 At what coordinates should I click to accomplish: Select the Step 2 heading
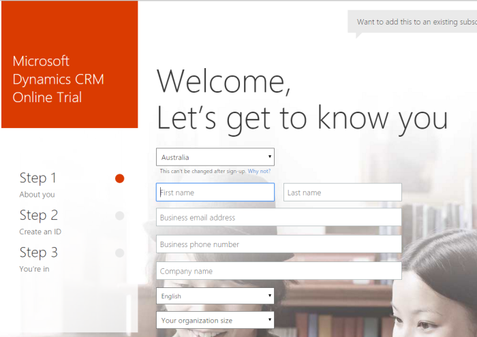(x=38, y=216)
